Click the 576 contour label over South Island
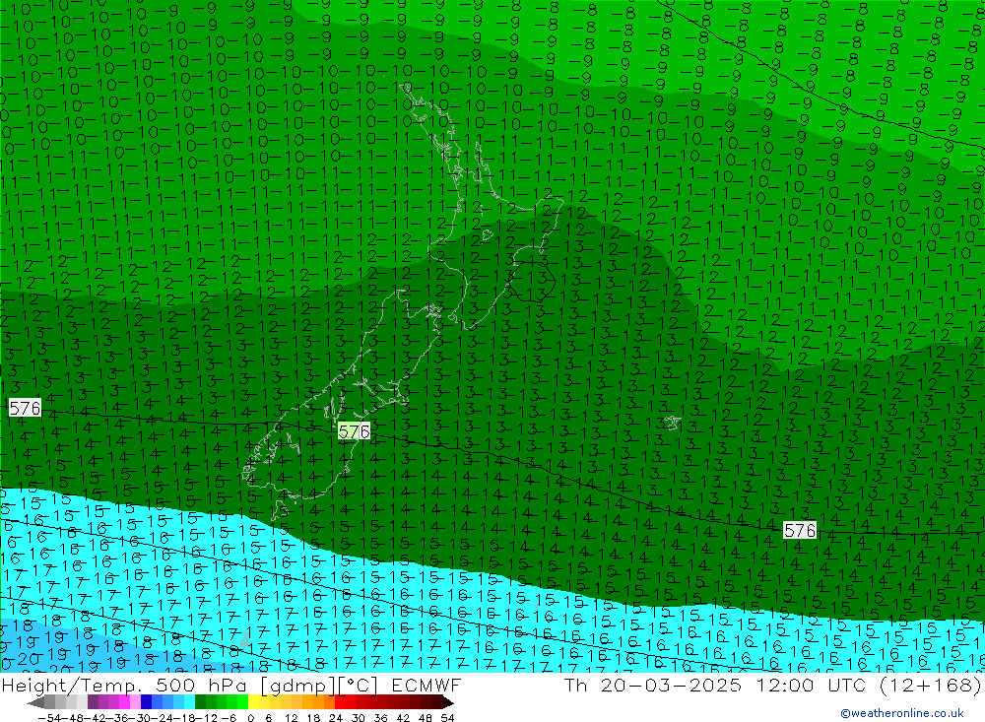This screenshot has height=722, width=985. pyautogui.click(x=354, y=431)
